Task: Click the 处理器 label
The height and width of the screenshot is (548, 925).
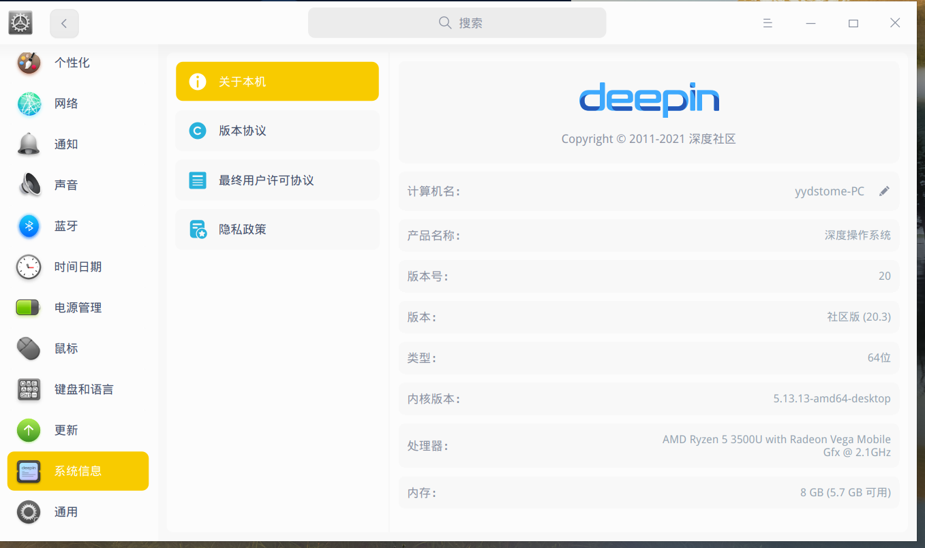Action: (427, 446)
